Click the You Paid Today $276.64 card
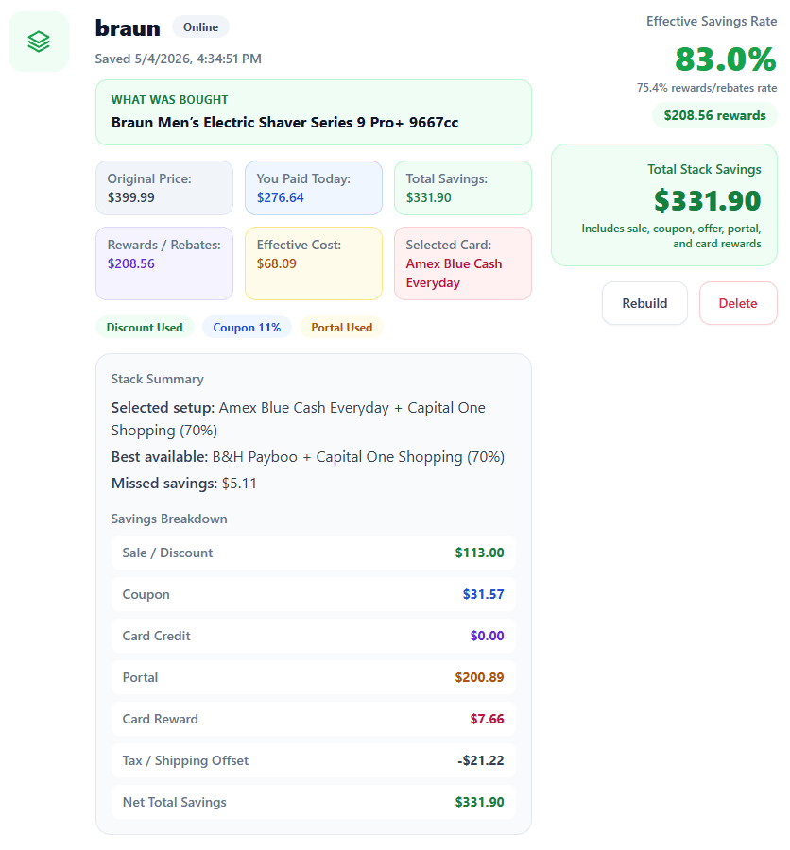 point(314,188)
